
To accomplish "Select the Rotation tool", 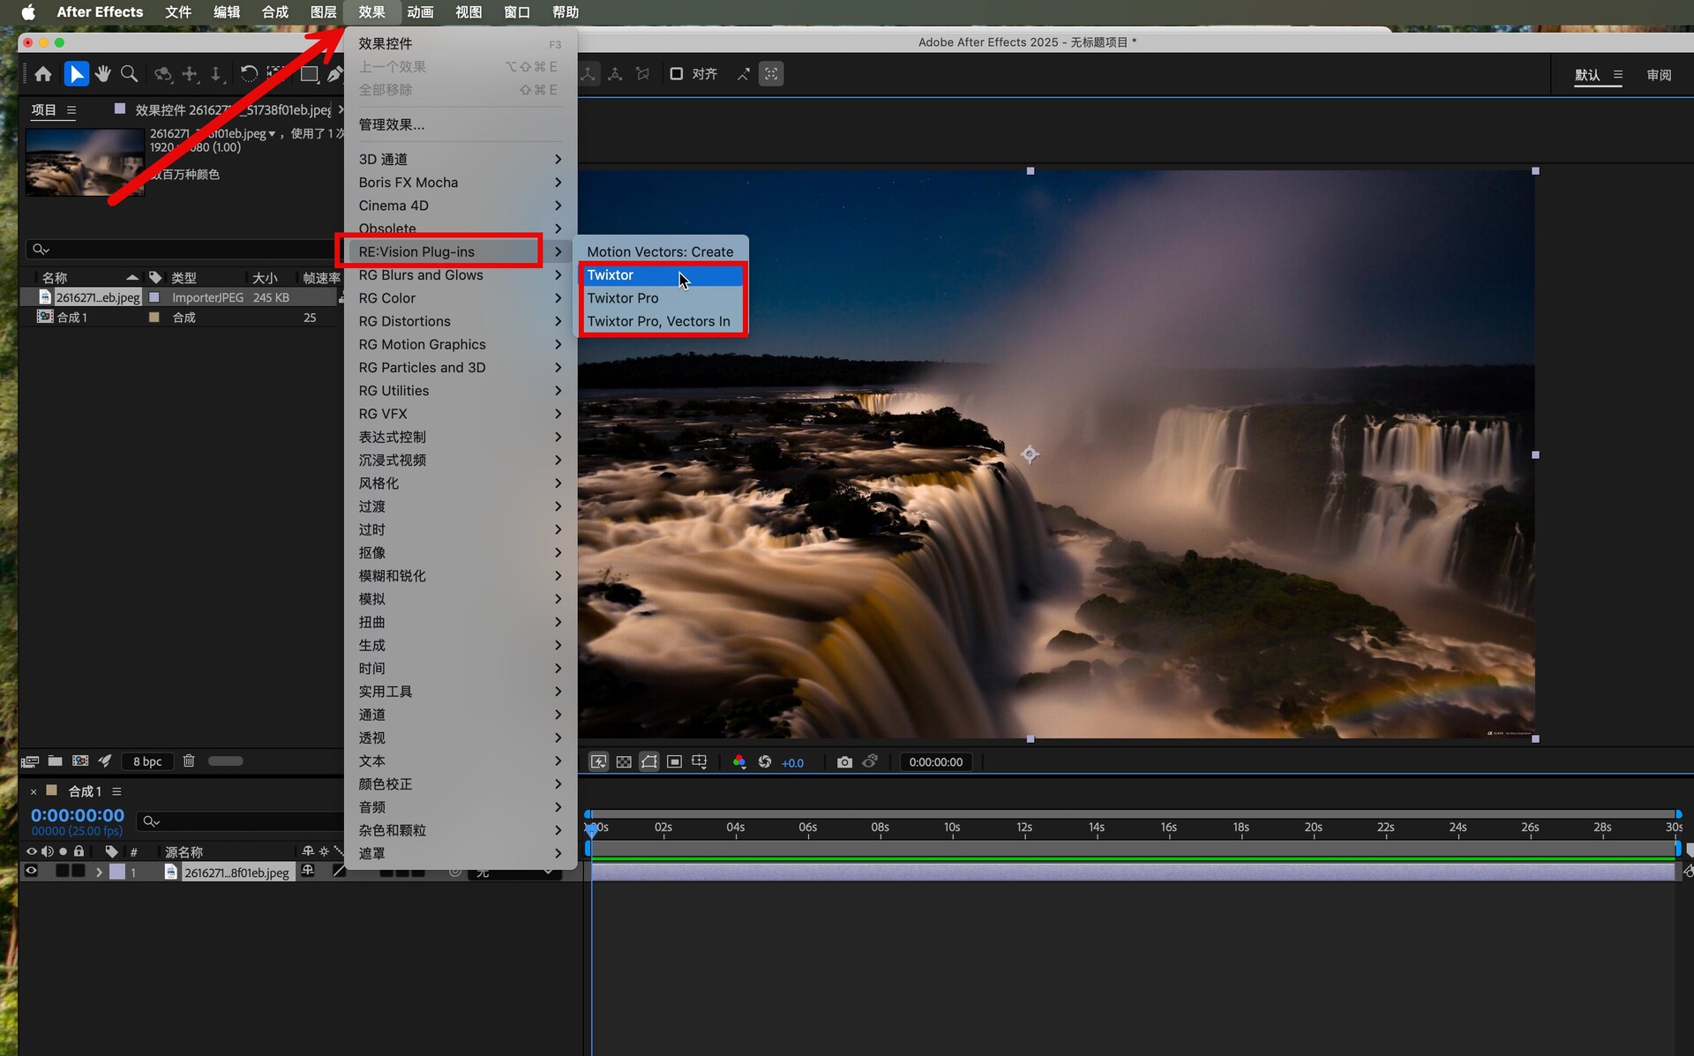I will point(250,74).
